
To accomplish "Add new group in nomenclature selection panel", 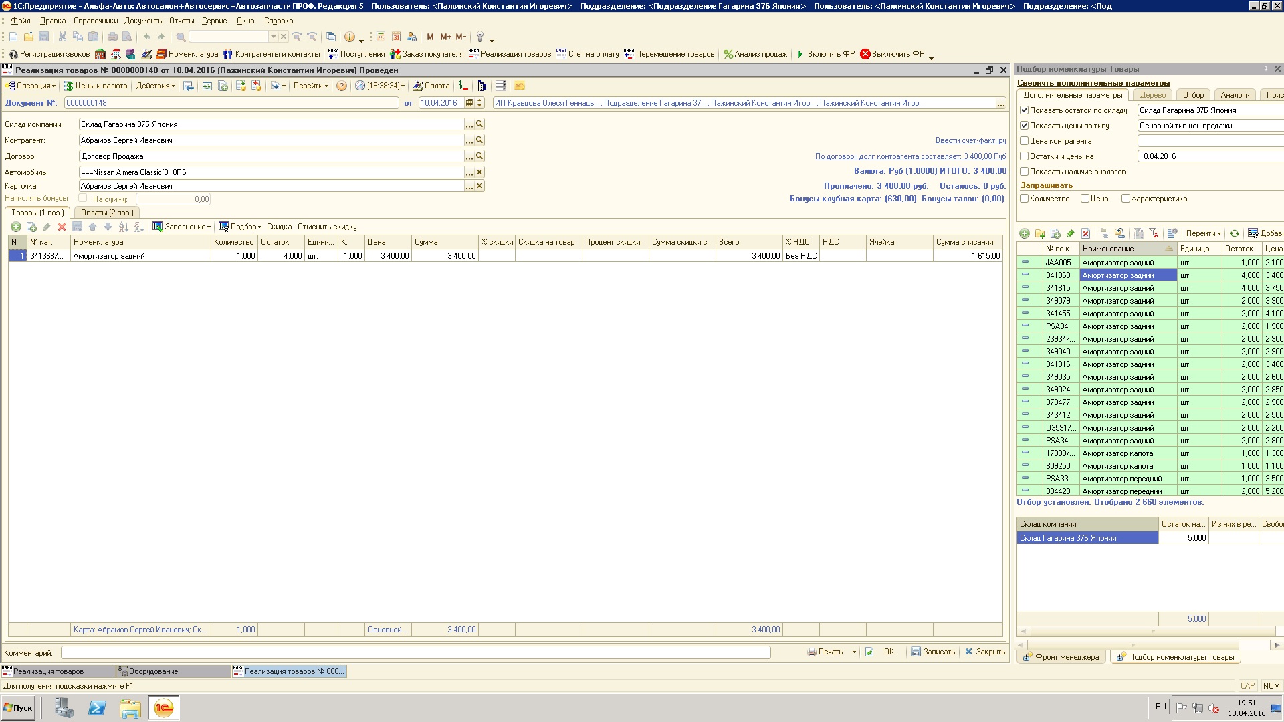I will (1040, 233).
